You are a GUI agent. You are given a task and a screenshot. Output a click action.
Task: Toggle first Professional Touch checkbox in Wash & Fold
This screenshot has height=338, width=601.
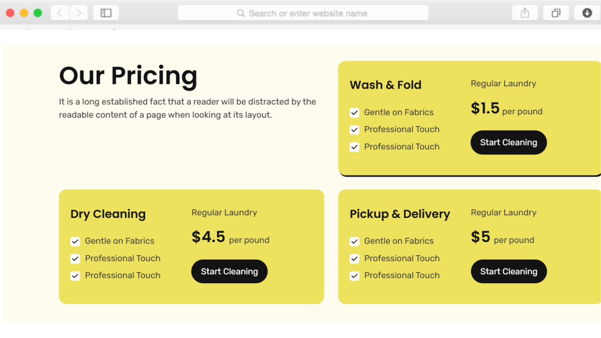click(354, 130)
